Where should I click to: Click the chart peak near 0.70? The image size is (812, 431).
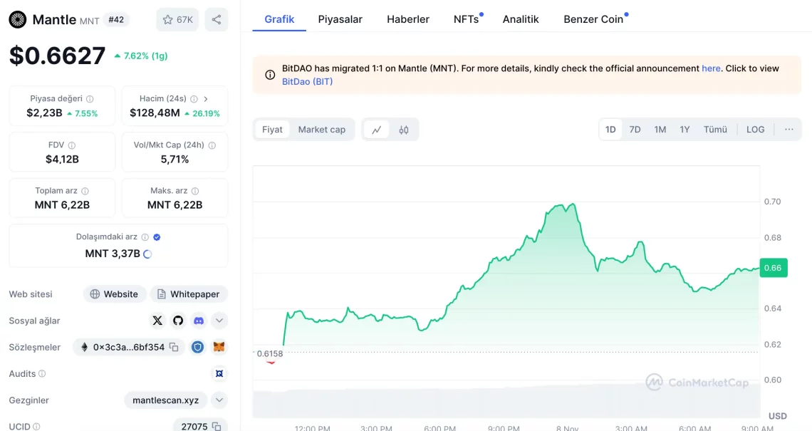(x=572, y=204)
